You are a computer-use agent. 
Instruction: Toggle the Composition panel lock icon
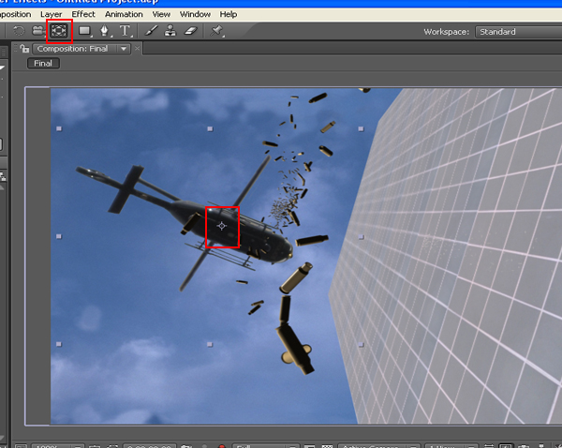[x=24, y=49]
